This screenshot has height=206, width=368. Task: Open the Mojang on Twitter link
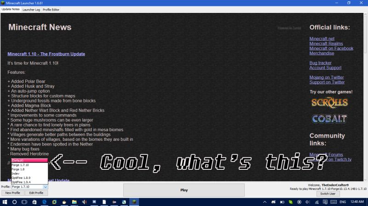[327, 77]
